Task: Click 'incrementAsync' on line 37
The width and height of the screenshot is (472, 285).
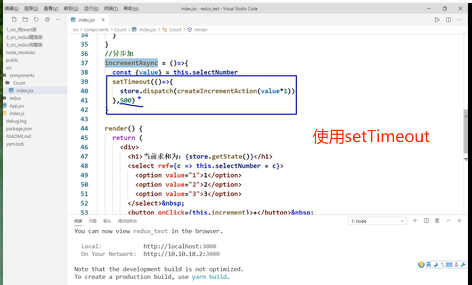Action: click(131, 63)
